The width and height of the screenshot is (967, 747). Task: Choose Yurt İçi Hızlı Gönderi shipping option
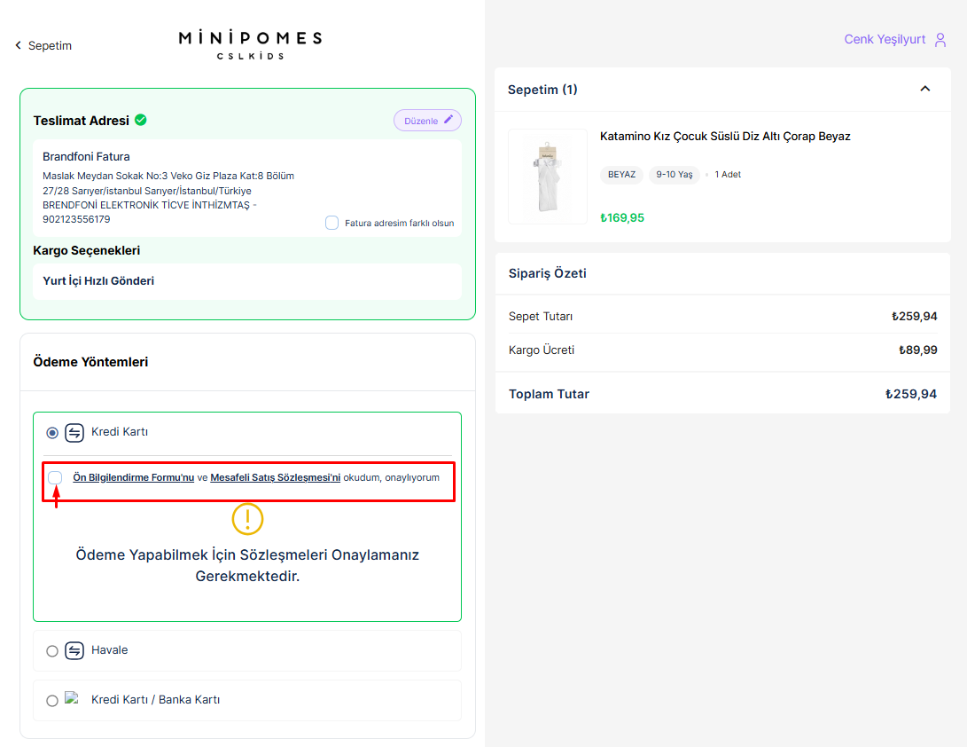pos(98,281)
